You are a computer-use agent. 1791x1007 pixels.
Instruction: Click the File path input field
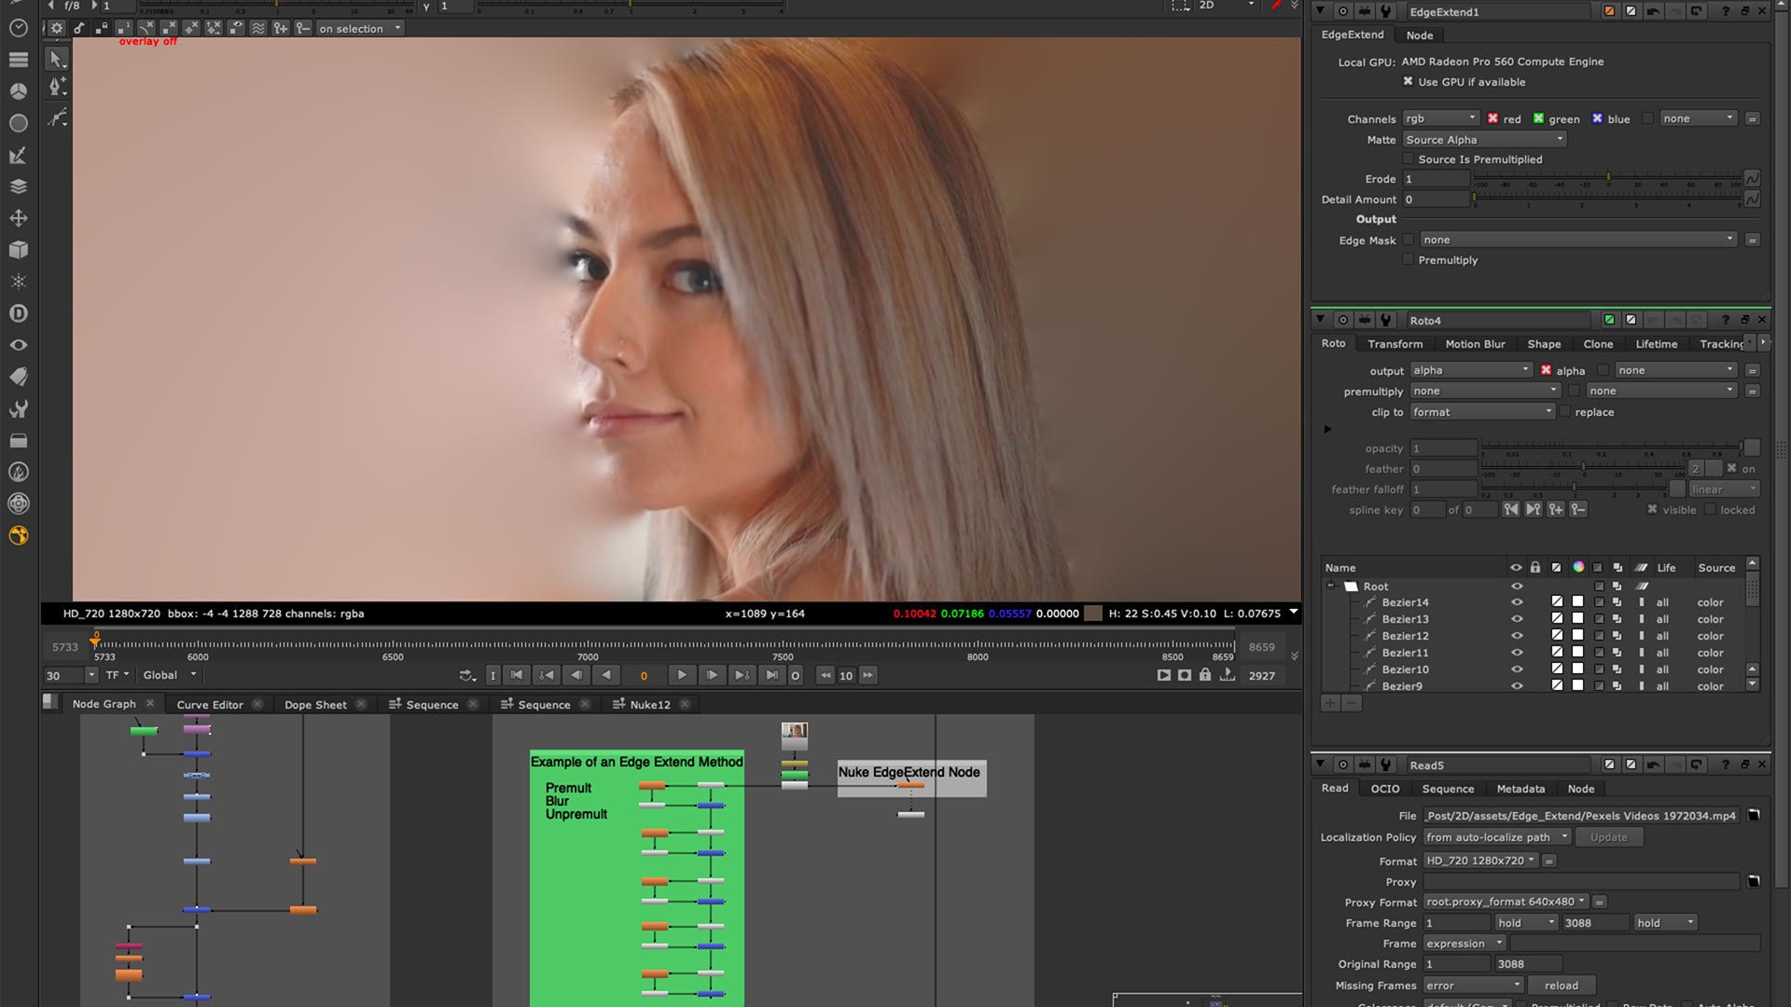1580,816
